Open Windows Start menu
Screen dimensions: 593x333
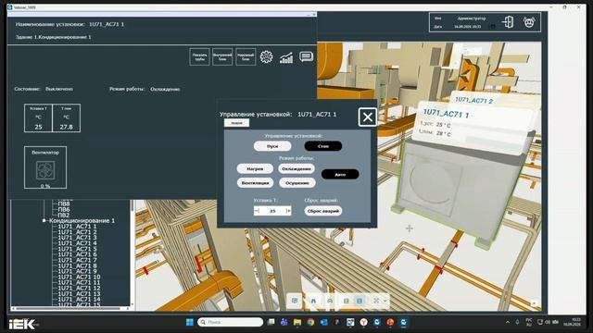189,322
